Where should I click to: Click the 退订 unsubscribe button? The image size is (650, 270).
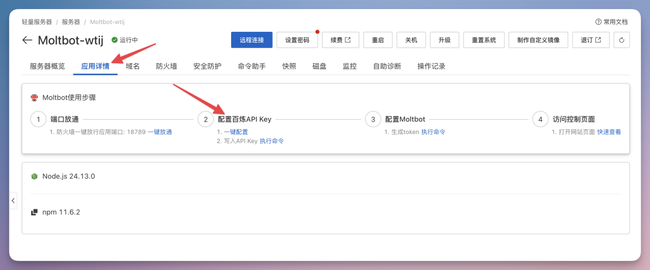[591, 40]
